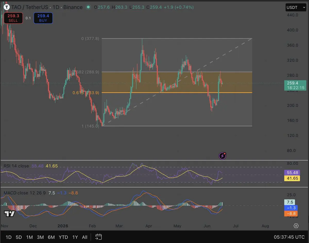Image resolution: width=309 pixels, height=243 pixels.
Task: Select the 1D time range
Action: (8, 237)
